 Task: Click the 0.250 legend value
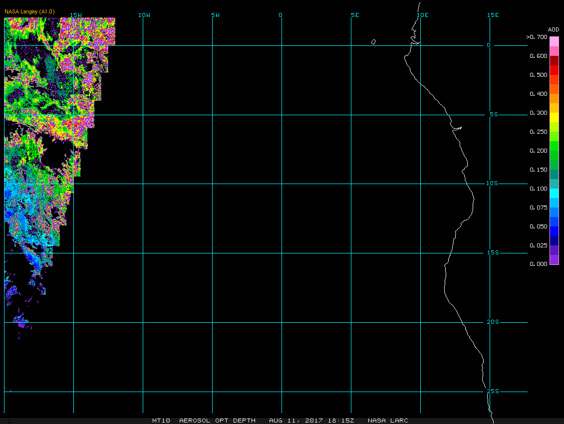pyautogui.click(x=539, y=132)
